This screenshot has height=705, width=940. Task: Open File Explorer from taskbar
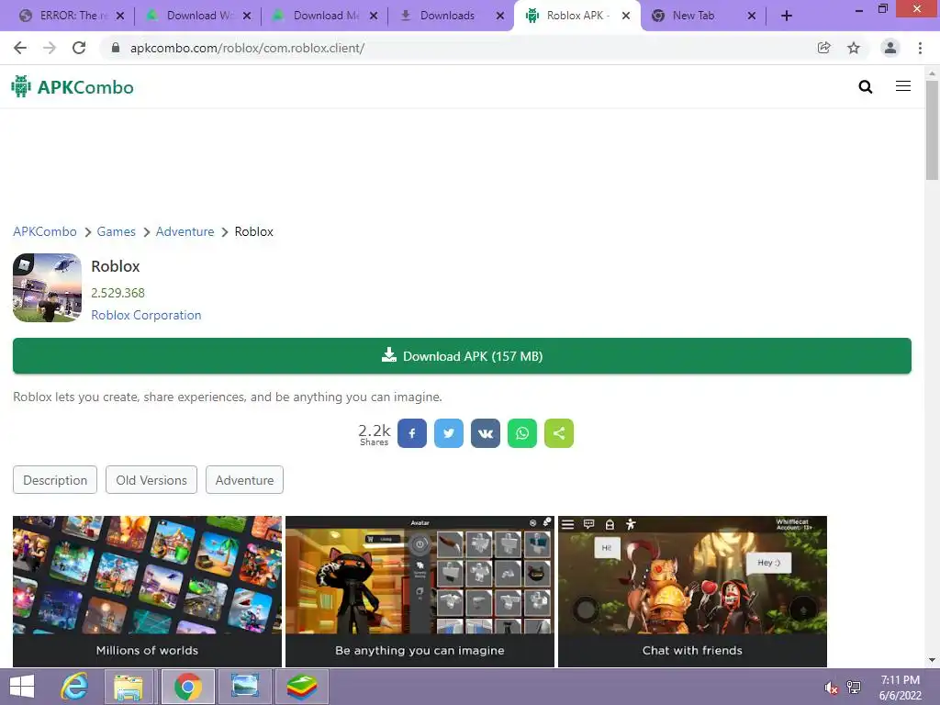(x=129, y=687)
